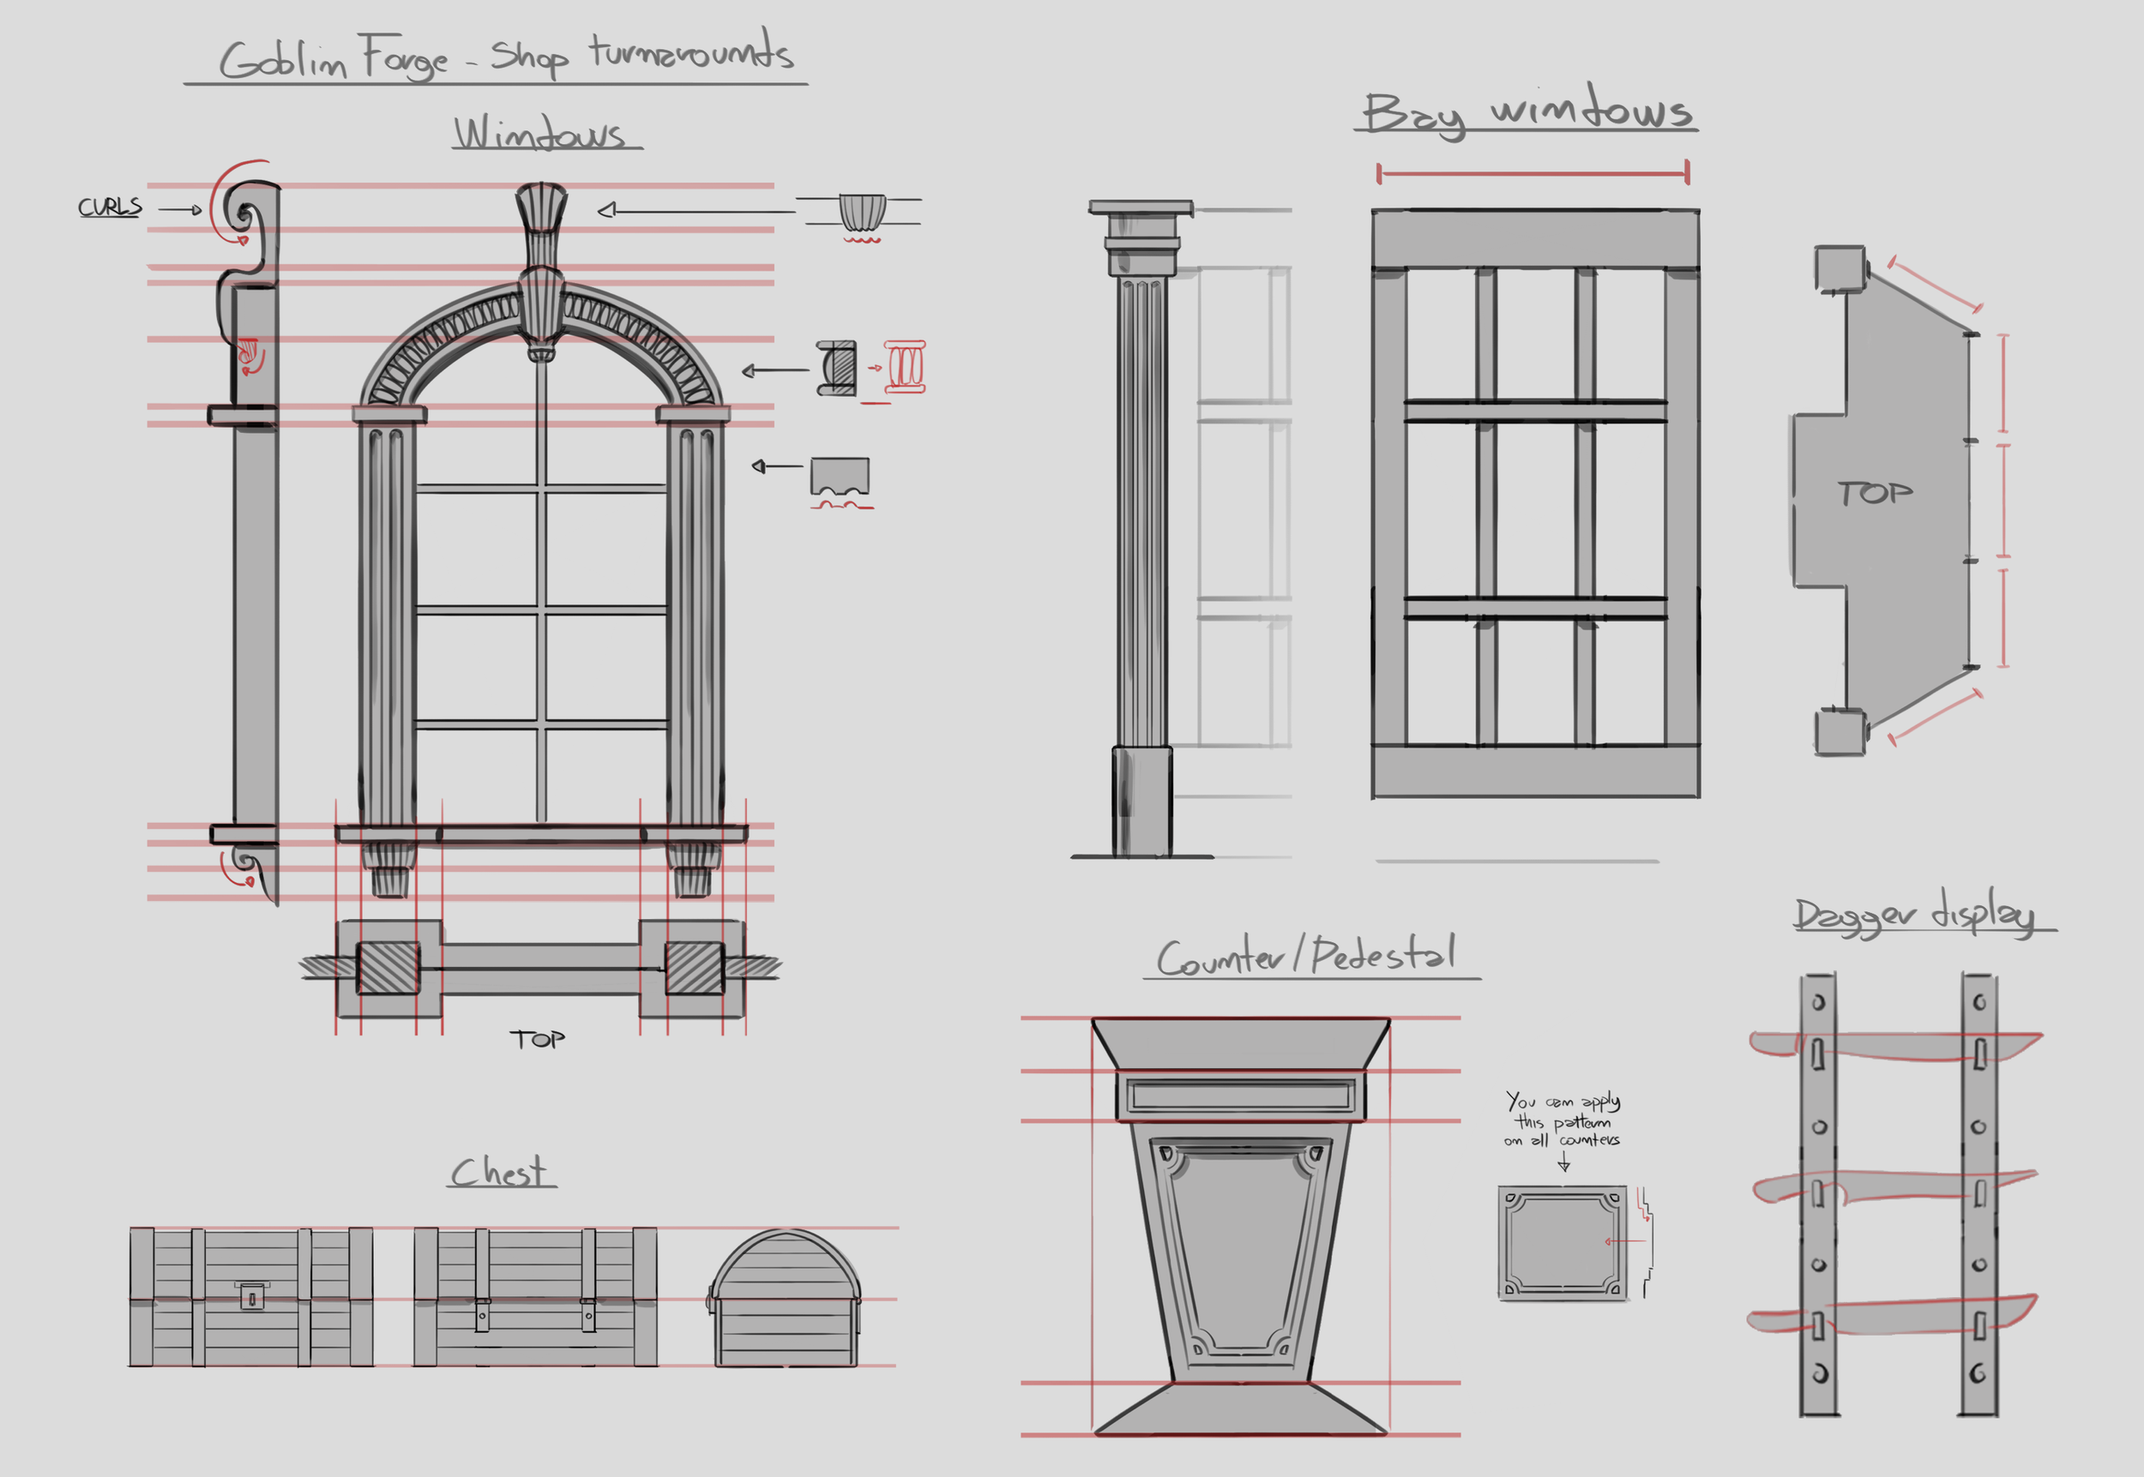
Task: Select the fluted column profile detail
Action: click(840, 477)
